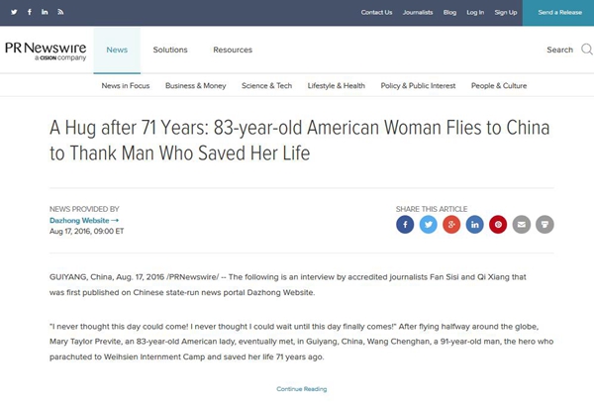Share this article on Facebook
Image resolution: width=594 pixels, height=403 pixels.
(404, 224)
